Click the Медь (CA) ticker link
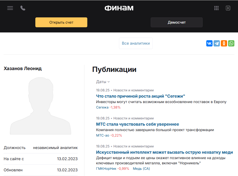 [141, 168]
